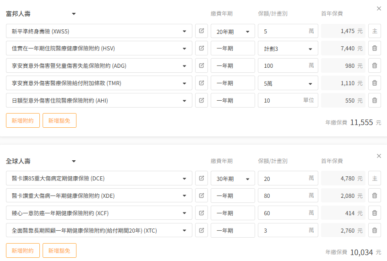
Task: Edit coverage amount 80 for XDE
Action: pos(288,196)
